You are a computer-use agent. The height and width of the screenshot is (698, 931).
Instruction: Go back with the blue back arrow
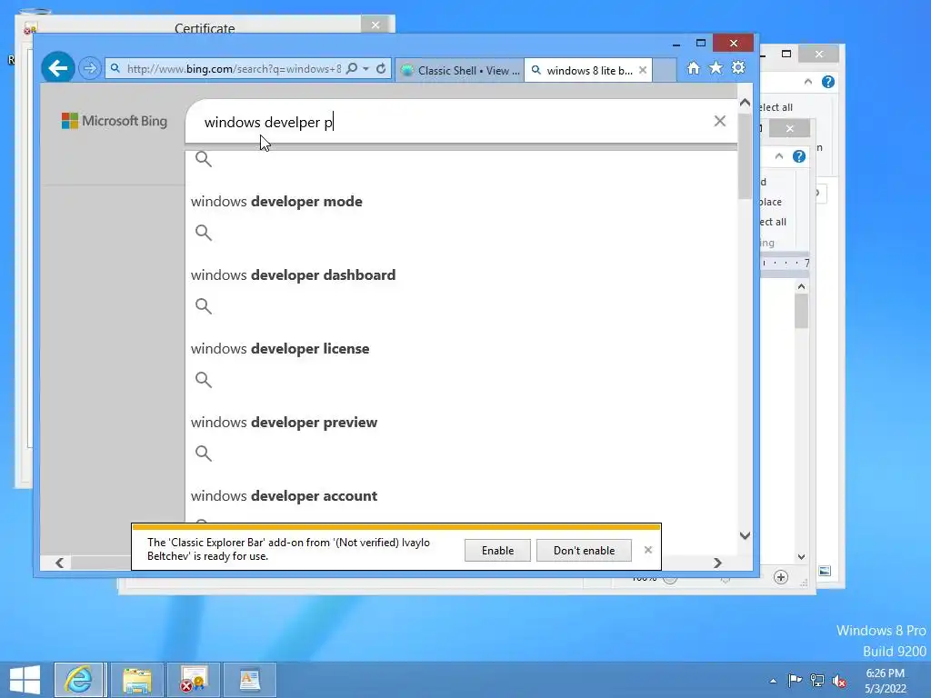click(x=57, y=68)
